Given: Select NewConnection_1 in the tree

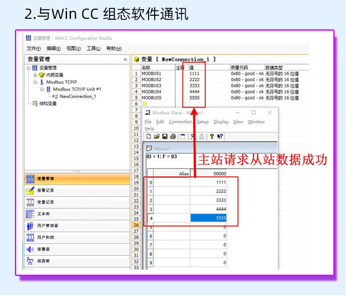Looking at the screenshot, I should [78, 96].
